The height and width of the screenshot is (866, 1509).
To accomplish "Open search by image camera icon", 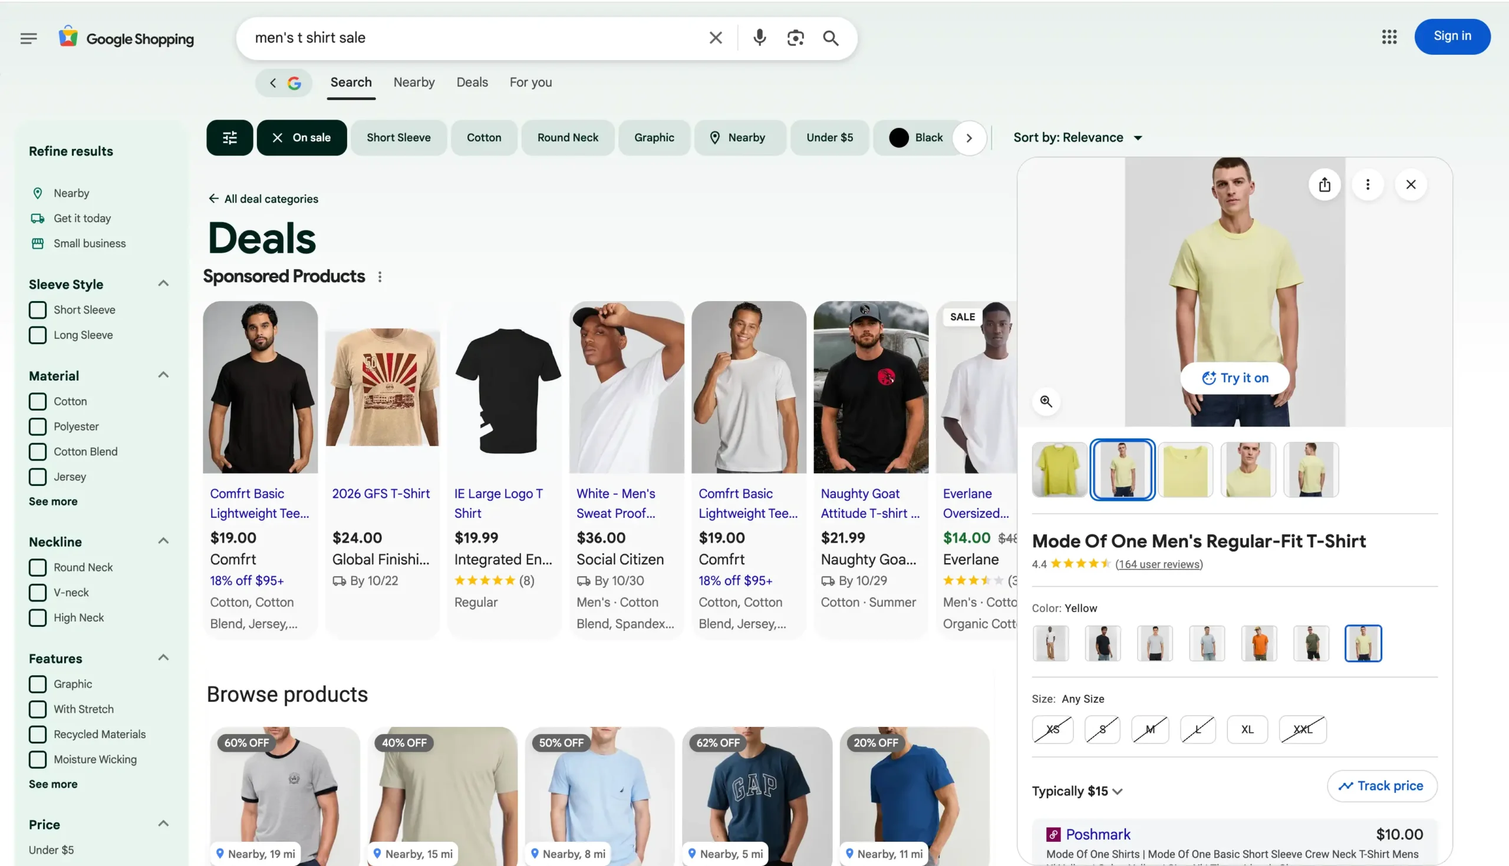I will 795,38.
